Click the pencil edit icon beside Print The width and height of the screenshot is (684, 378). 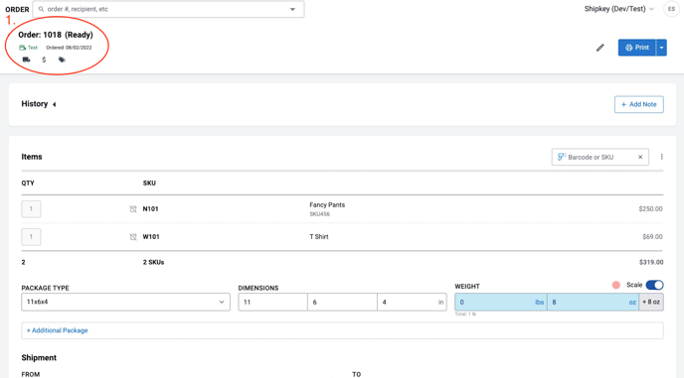tap(600, 48)
